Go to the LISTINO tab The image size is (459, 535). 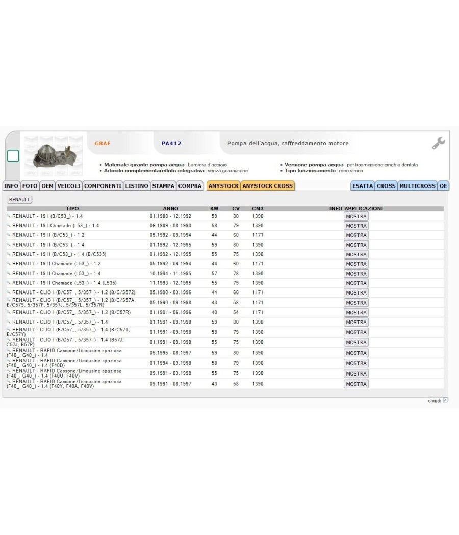[x=137, y=186]
